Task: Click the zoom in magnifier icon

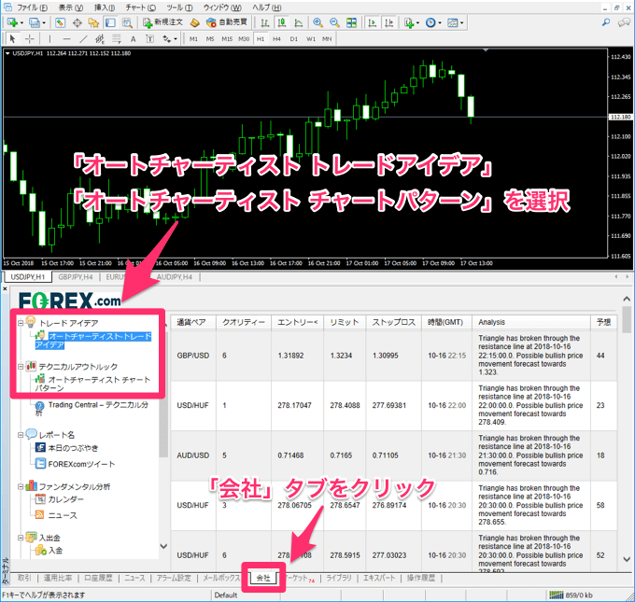Action: [x=317, y=22]
